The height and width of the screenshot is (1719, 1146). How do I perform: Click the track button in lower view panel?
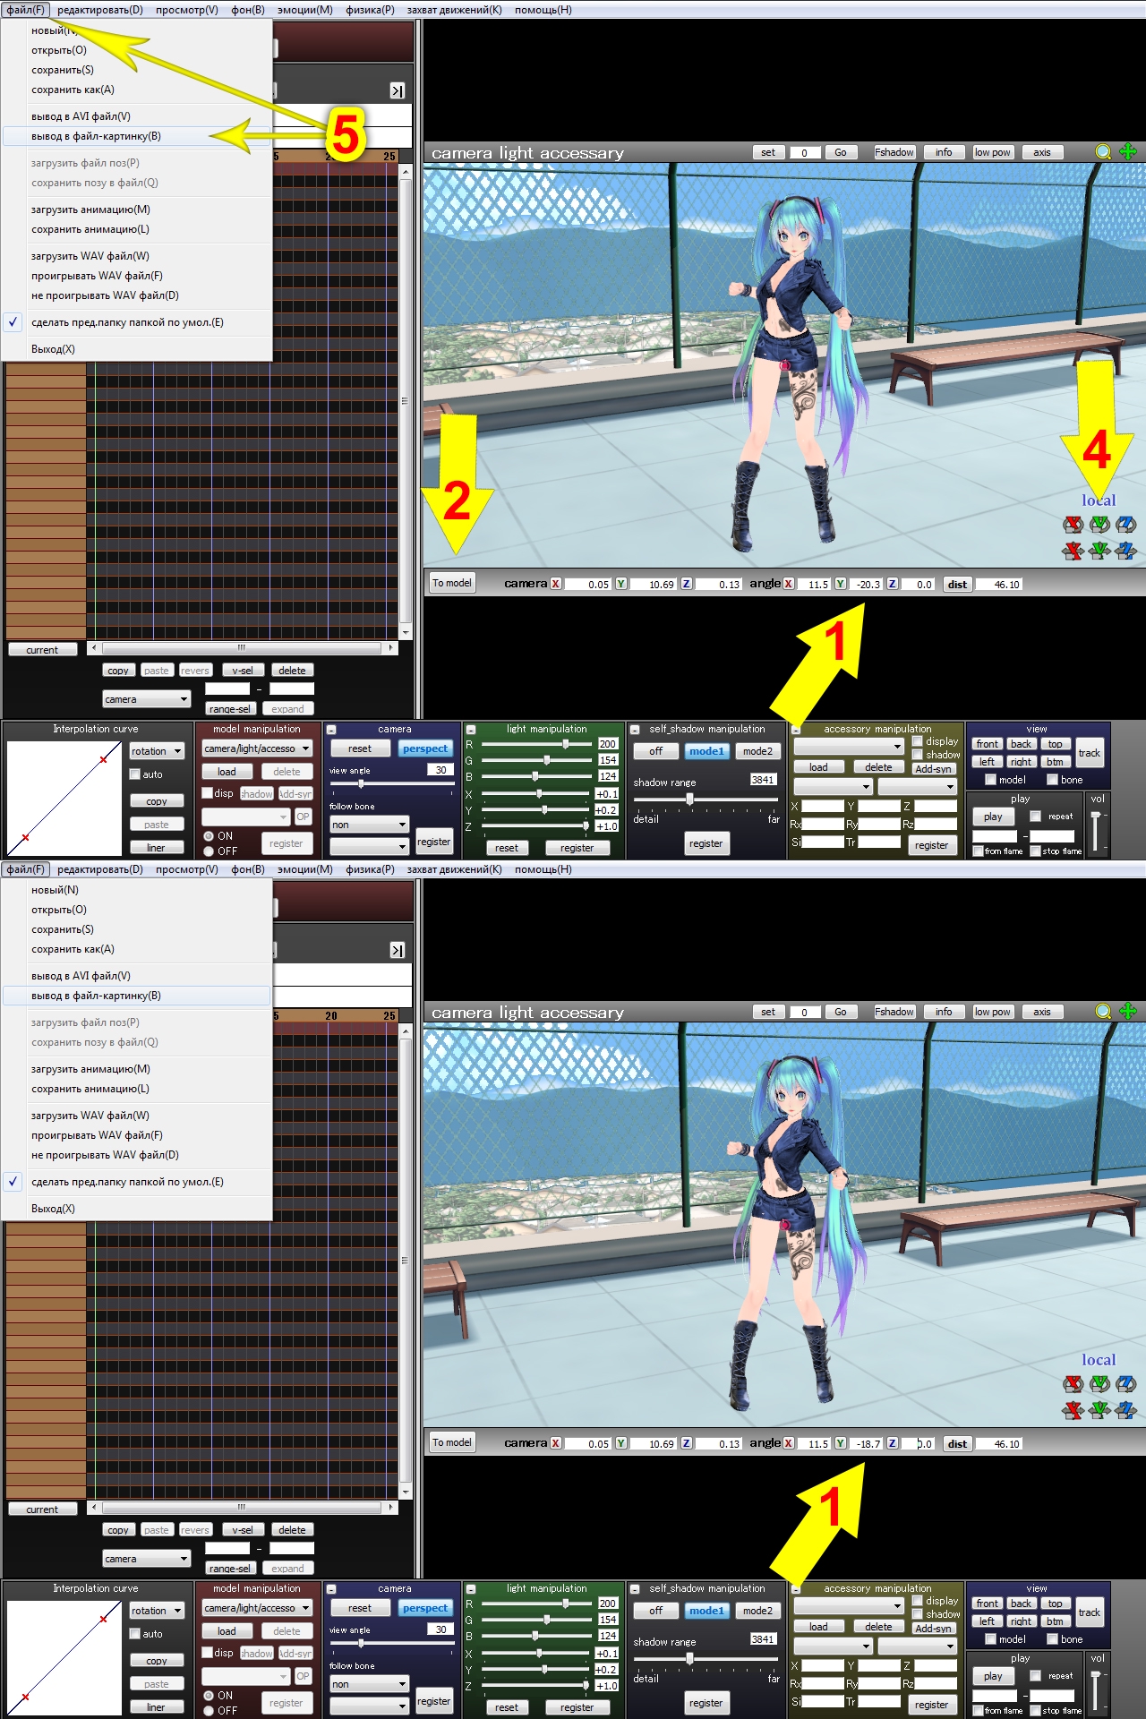1090,1612
